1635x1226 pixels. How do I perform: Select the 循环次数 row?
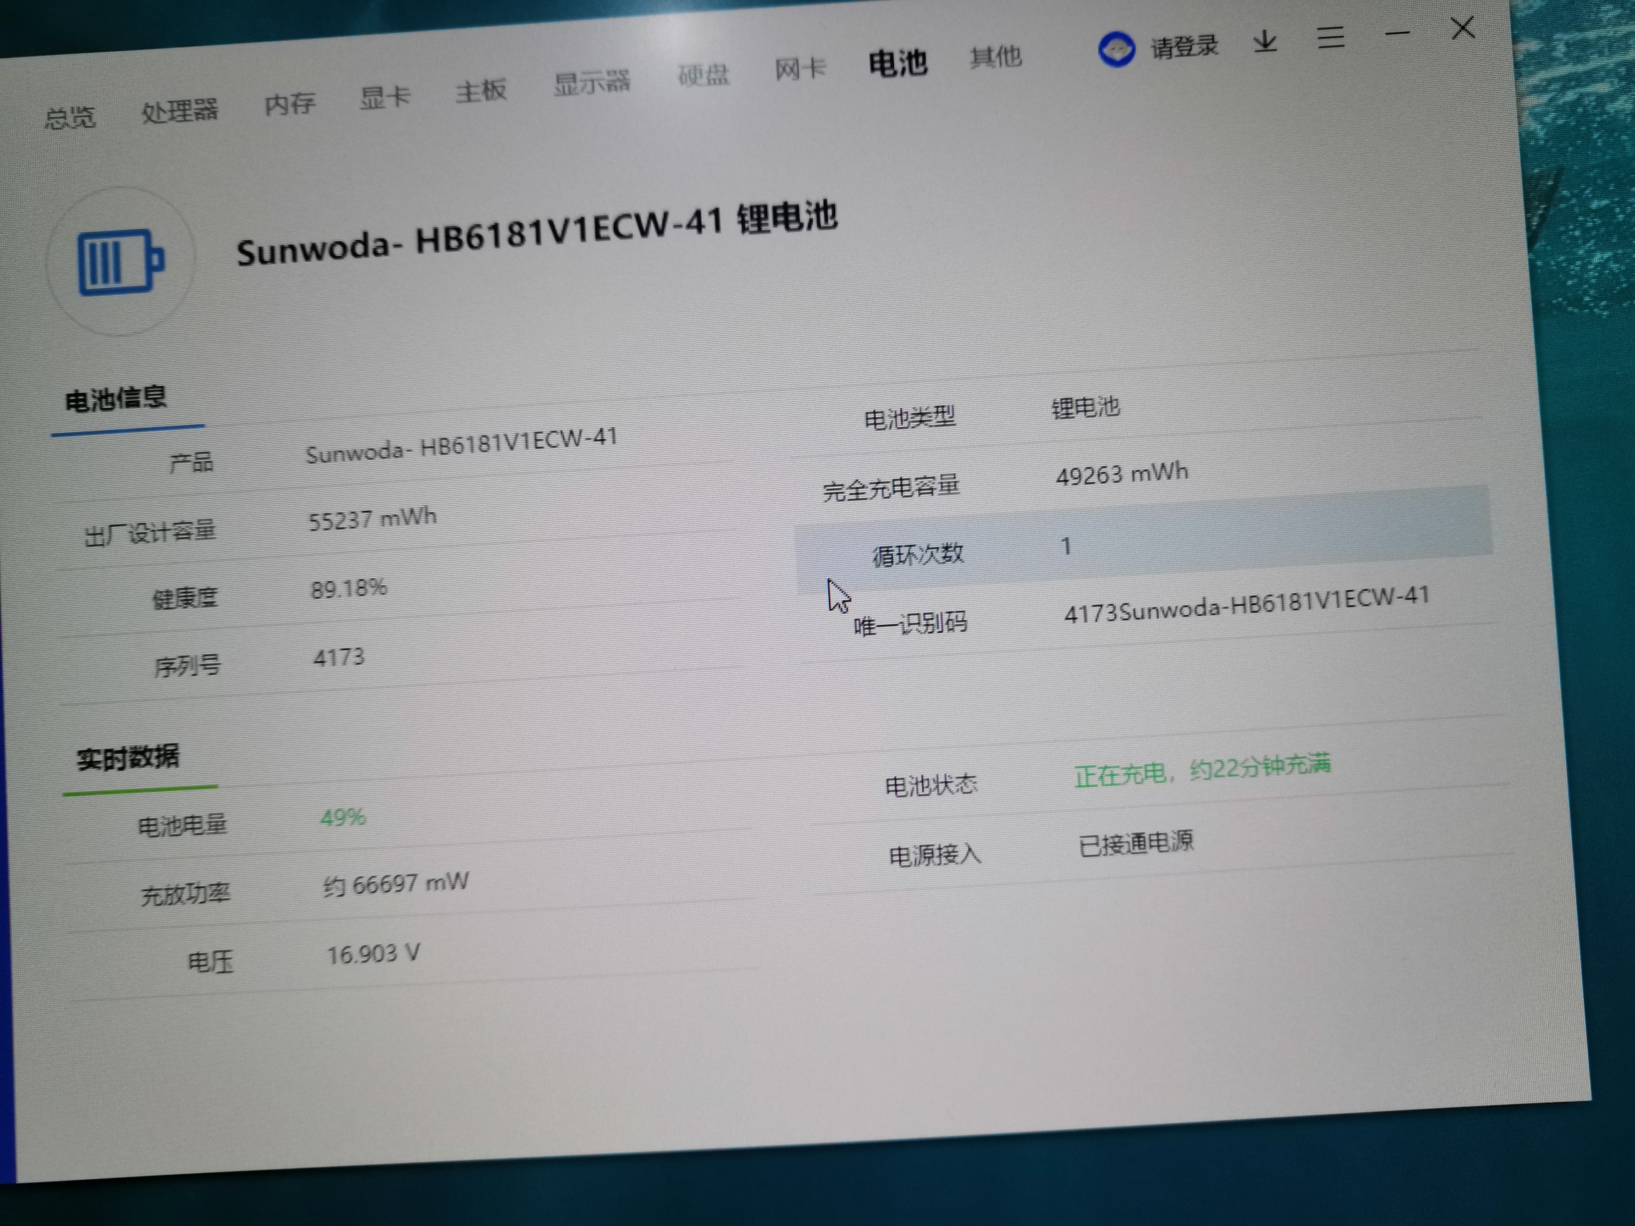[1143, 539]
